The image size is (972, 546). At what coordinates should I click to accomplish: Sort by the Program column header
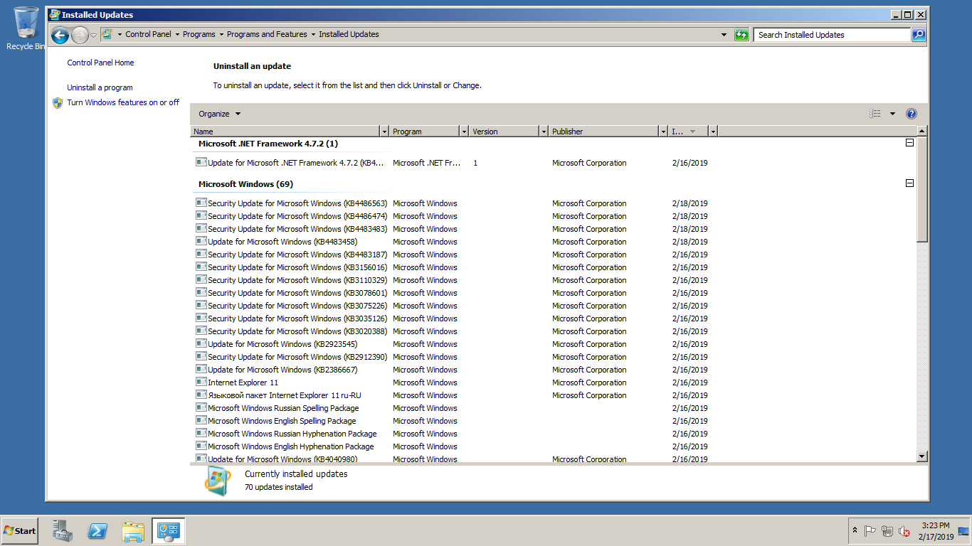point(425,132)
